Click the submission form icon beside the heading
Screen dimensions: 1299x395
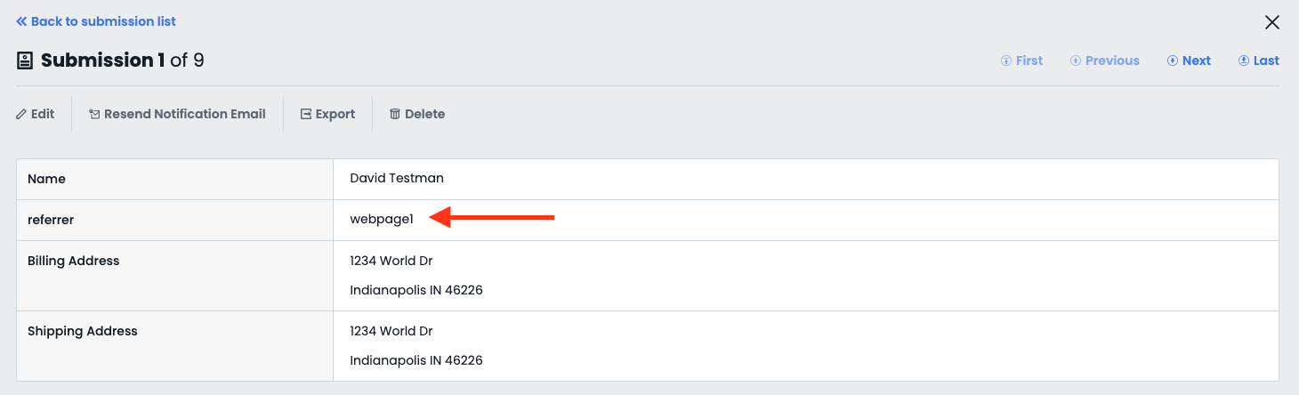coord(25,60)
